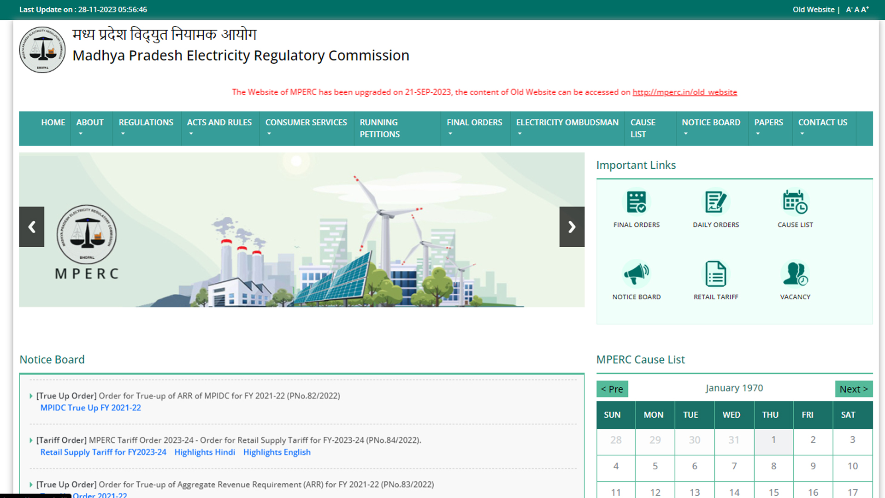Go to the Home menu item
The width and height of the screenshot is (885, 498).
[53, 123]
